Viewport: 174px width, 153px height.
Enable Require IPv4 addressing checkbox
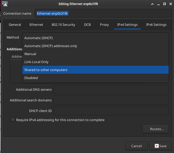tap(13, 120)
